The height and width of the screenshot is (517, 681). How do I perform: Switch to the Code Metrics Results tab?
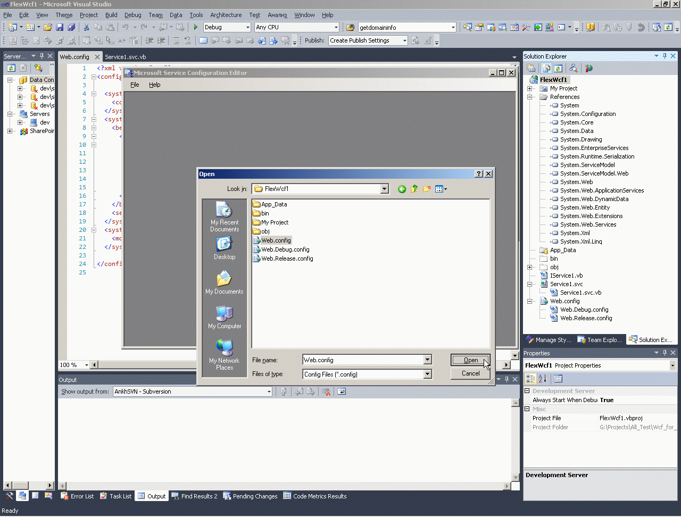[314, 496]
